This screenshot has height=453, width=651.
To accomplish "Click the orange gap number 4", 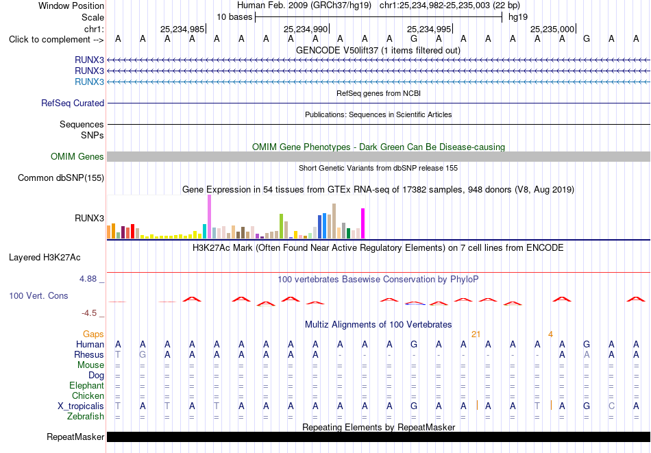I will point(550,334).
